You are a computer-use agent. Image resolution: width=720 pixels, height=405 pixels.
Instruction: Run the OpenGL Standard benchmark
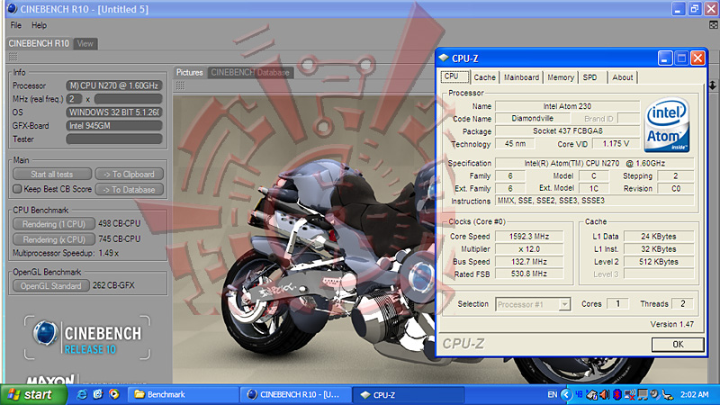pos(50,285)
